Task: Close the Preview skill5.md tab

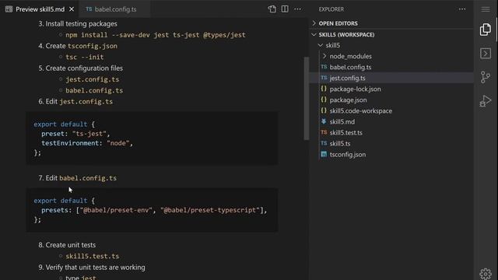Action: click(x=72, y=9)
